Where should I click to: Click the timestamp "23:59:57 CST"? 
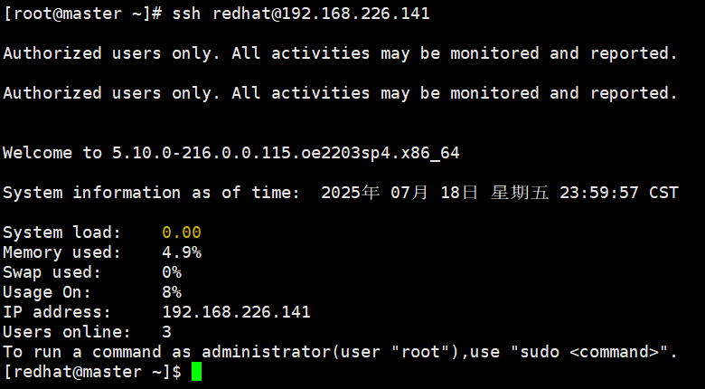[618, 193]
